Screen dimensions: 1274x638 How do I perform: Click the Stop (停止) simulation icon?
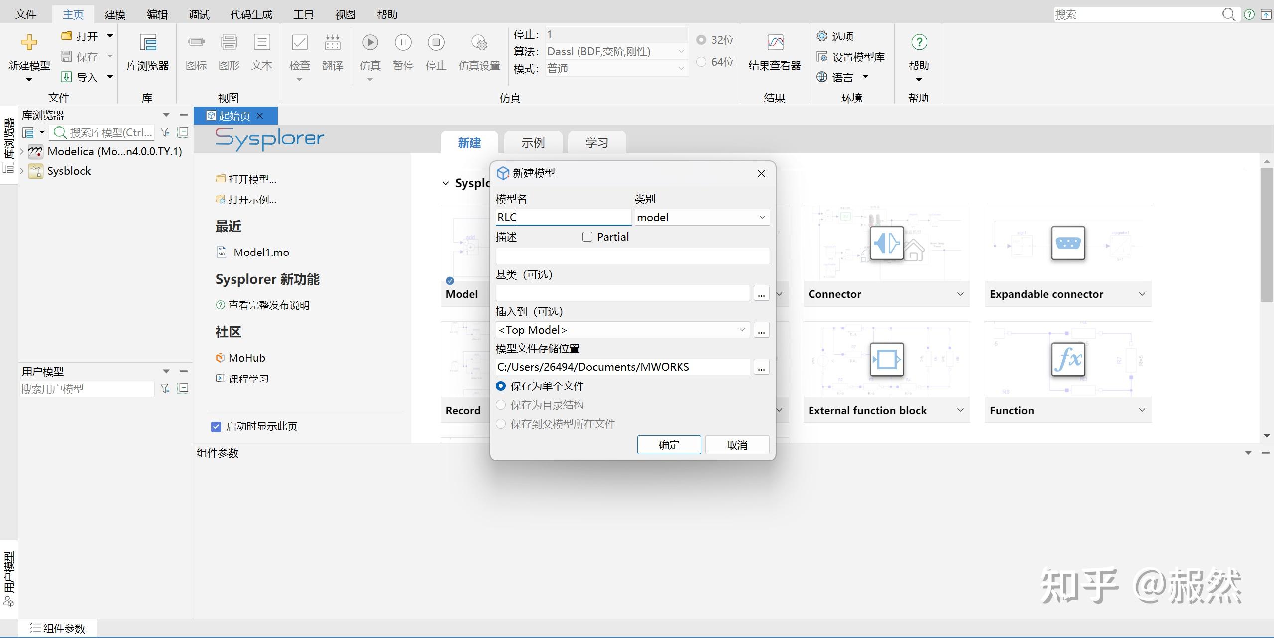[x=436, y=42]
